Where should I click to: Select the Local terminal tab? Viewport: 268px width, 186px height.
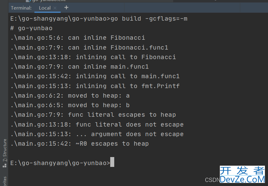45,8
